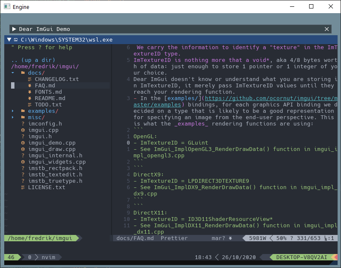Click the [examples/] link text
The image size is (341, 268).
pyautogui.click(x=183, y=98)
